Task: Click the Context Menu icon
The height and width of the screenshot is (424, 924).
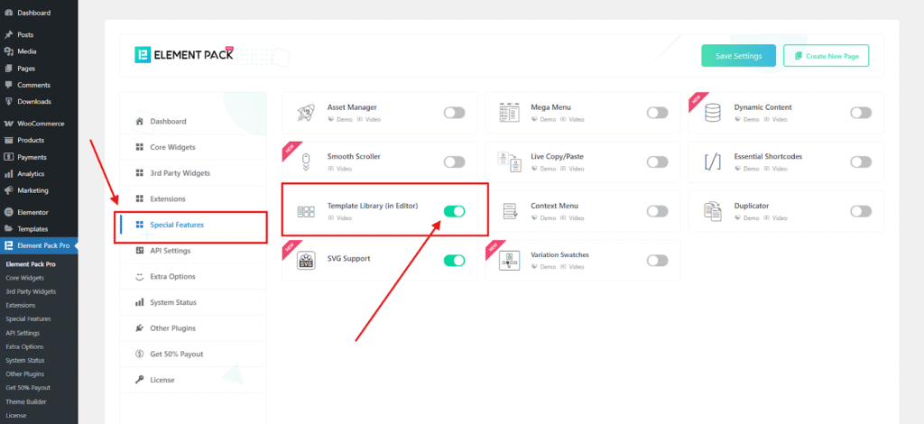Action: coord(510,211)
